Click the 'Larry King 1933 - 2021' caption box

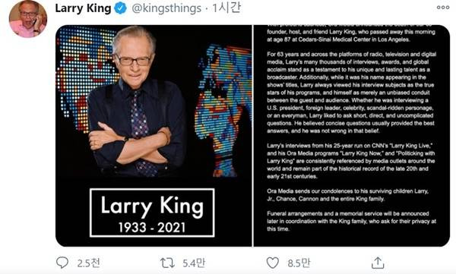[152, 213]
